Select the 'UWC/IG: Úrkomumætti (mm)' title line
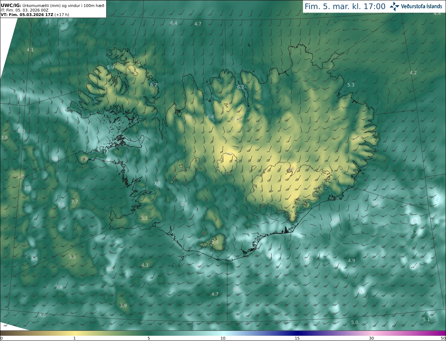 click(52, 5)
